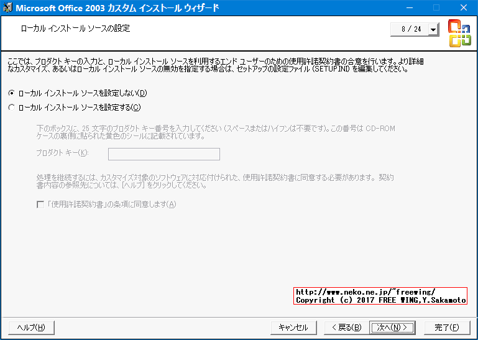Select 'ローカル インストール ソースを設定しない' radio button
478x340 pixels.
[12, 93]
